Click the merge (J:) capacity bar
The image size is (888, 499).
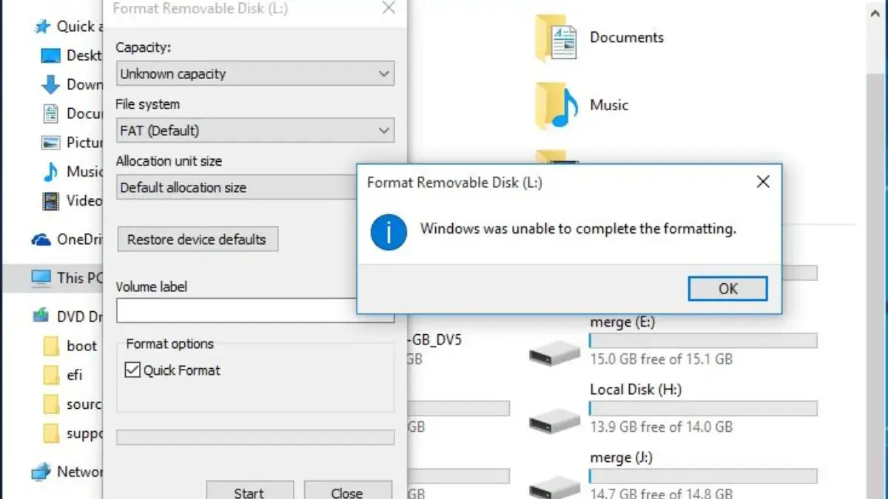coord(702,477)
